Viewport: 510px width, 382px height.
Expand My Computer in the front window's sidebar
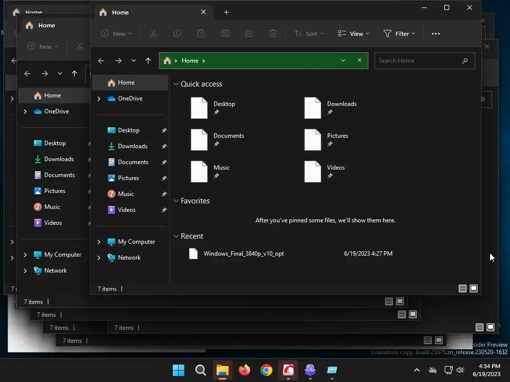click(x=99, y=242)
